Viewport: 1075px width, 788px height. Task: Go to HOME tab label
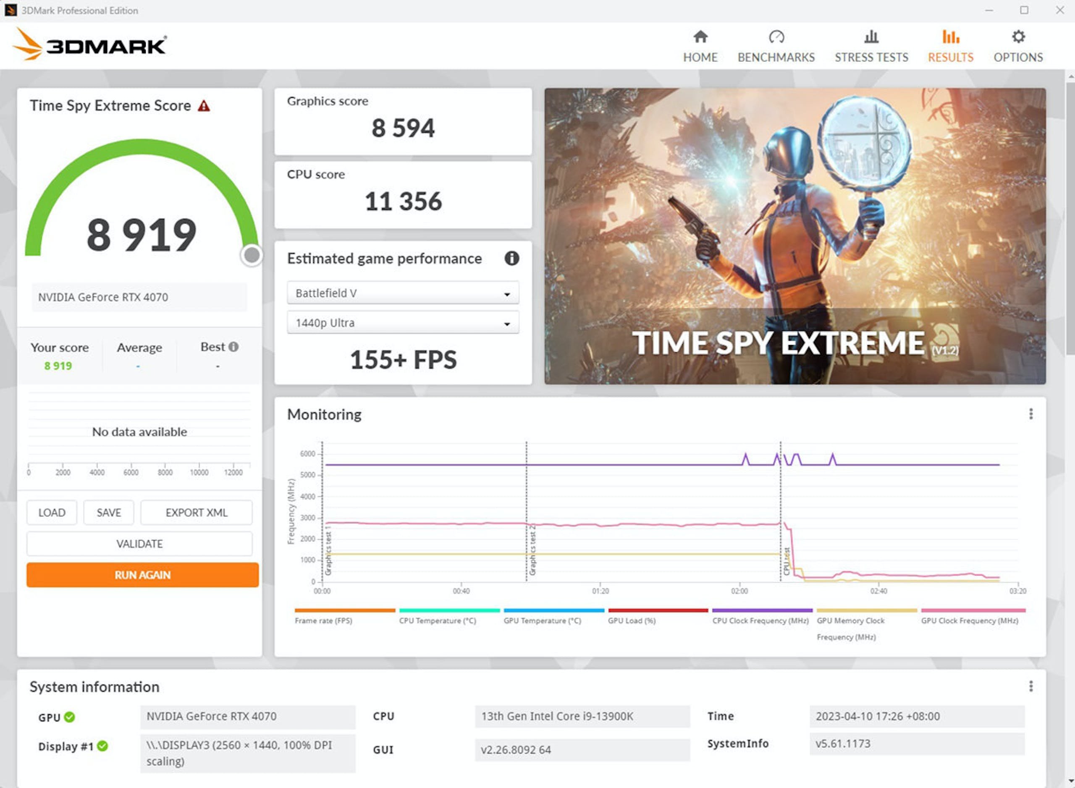[x=700, y=57]
